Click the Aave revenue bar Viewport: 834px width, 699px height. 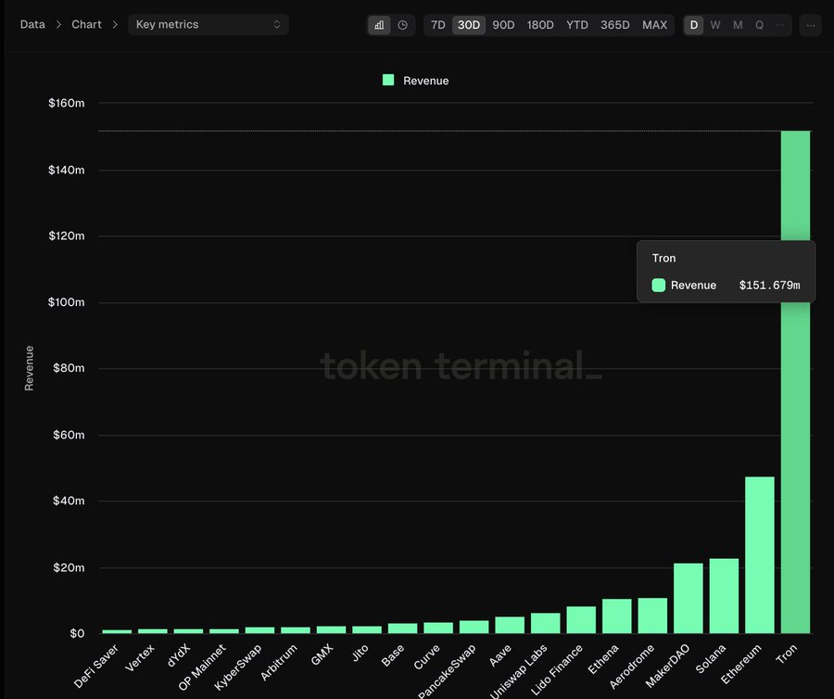pos(510,625)
